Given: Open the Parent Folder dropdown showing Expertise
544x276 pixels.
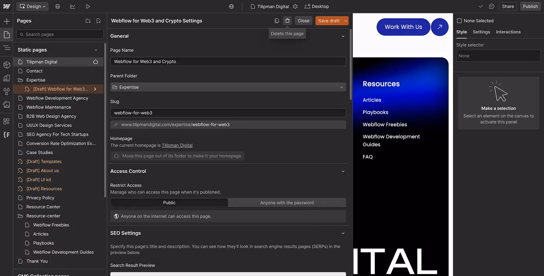Looking at the screenshot, I should (228, 87).
